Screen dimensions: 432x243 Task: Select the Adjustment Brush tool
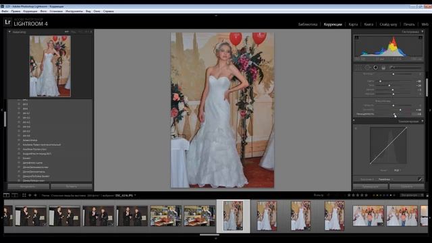coord(406,67)
